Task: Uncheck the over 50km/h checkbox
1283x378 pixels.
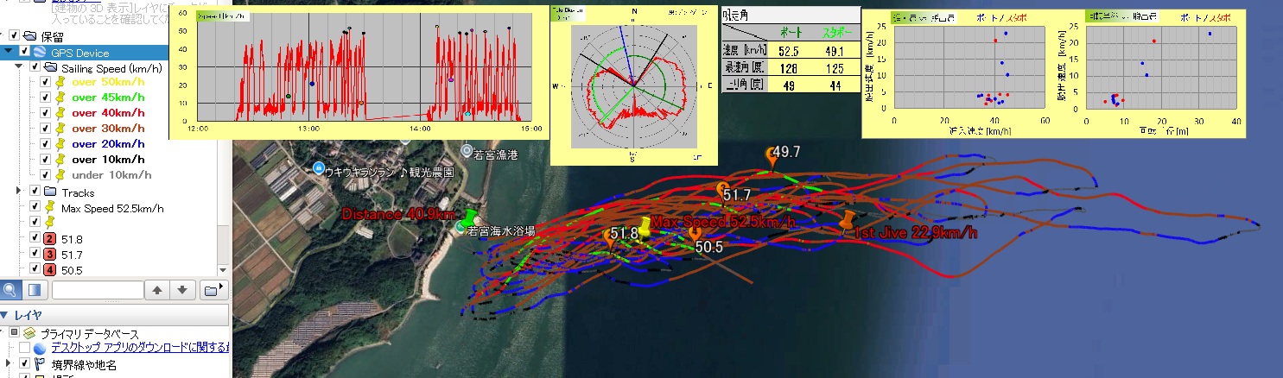Action: click(x=46, y=83)
